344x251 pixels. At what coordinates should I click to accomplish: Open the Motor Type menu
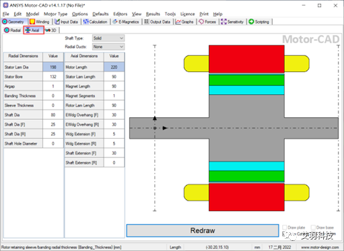pyautogui.click(x=55, y=14)
